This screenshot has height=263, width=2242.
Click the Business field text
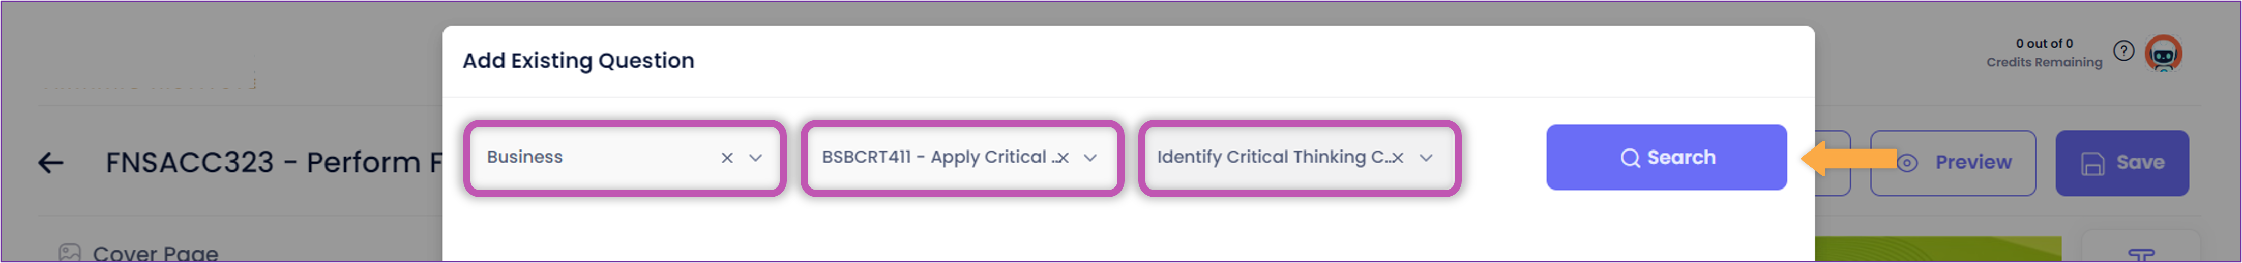524,157
